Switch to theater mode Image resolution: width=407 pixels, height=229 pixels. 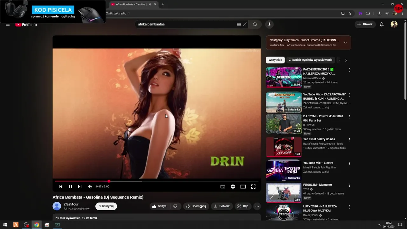pyautogui.click(x=243, y=187)
